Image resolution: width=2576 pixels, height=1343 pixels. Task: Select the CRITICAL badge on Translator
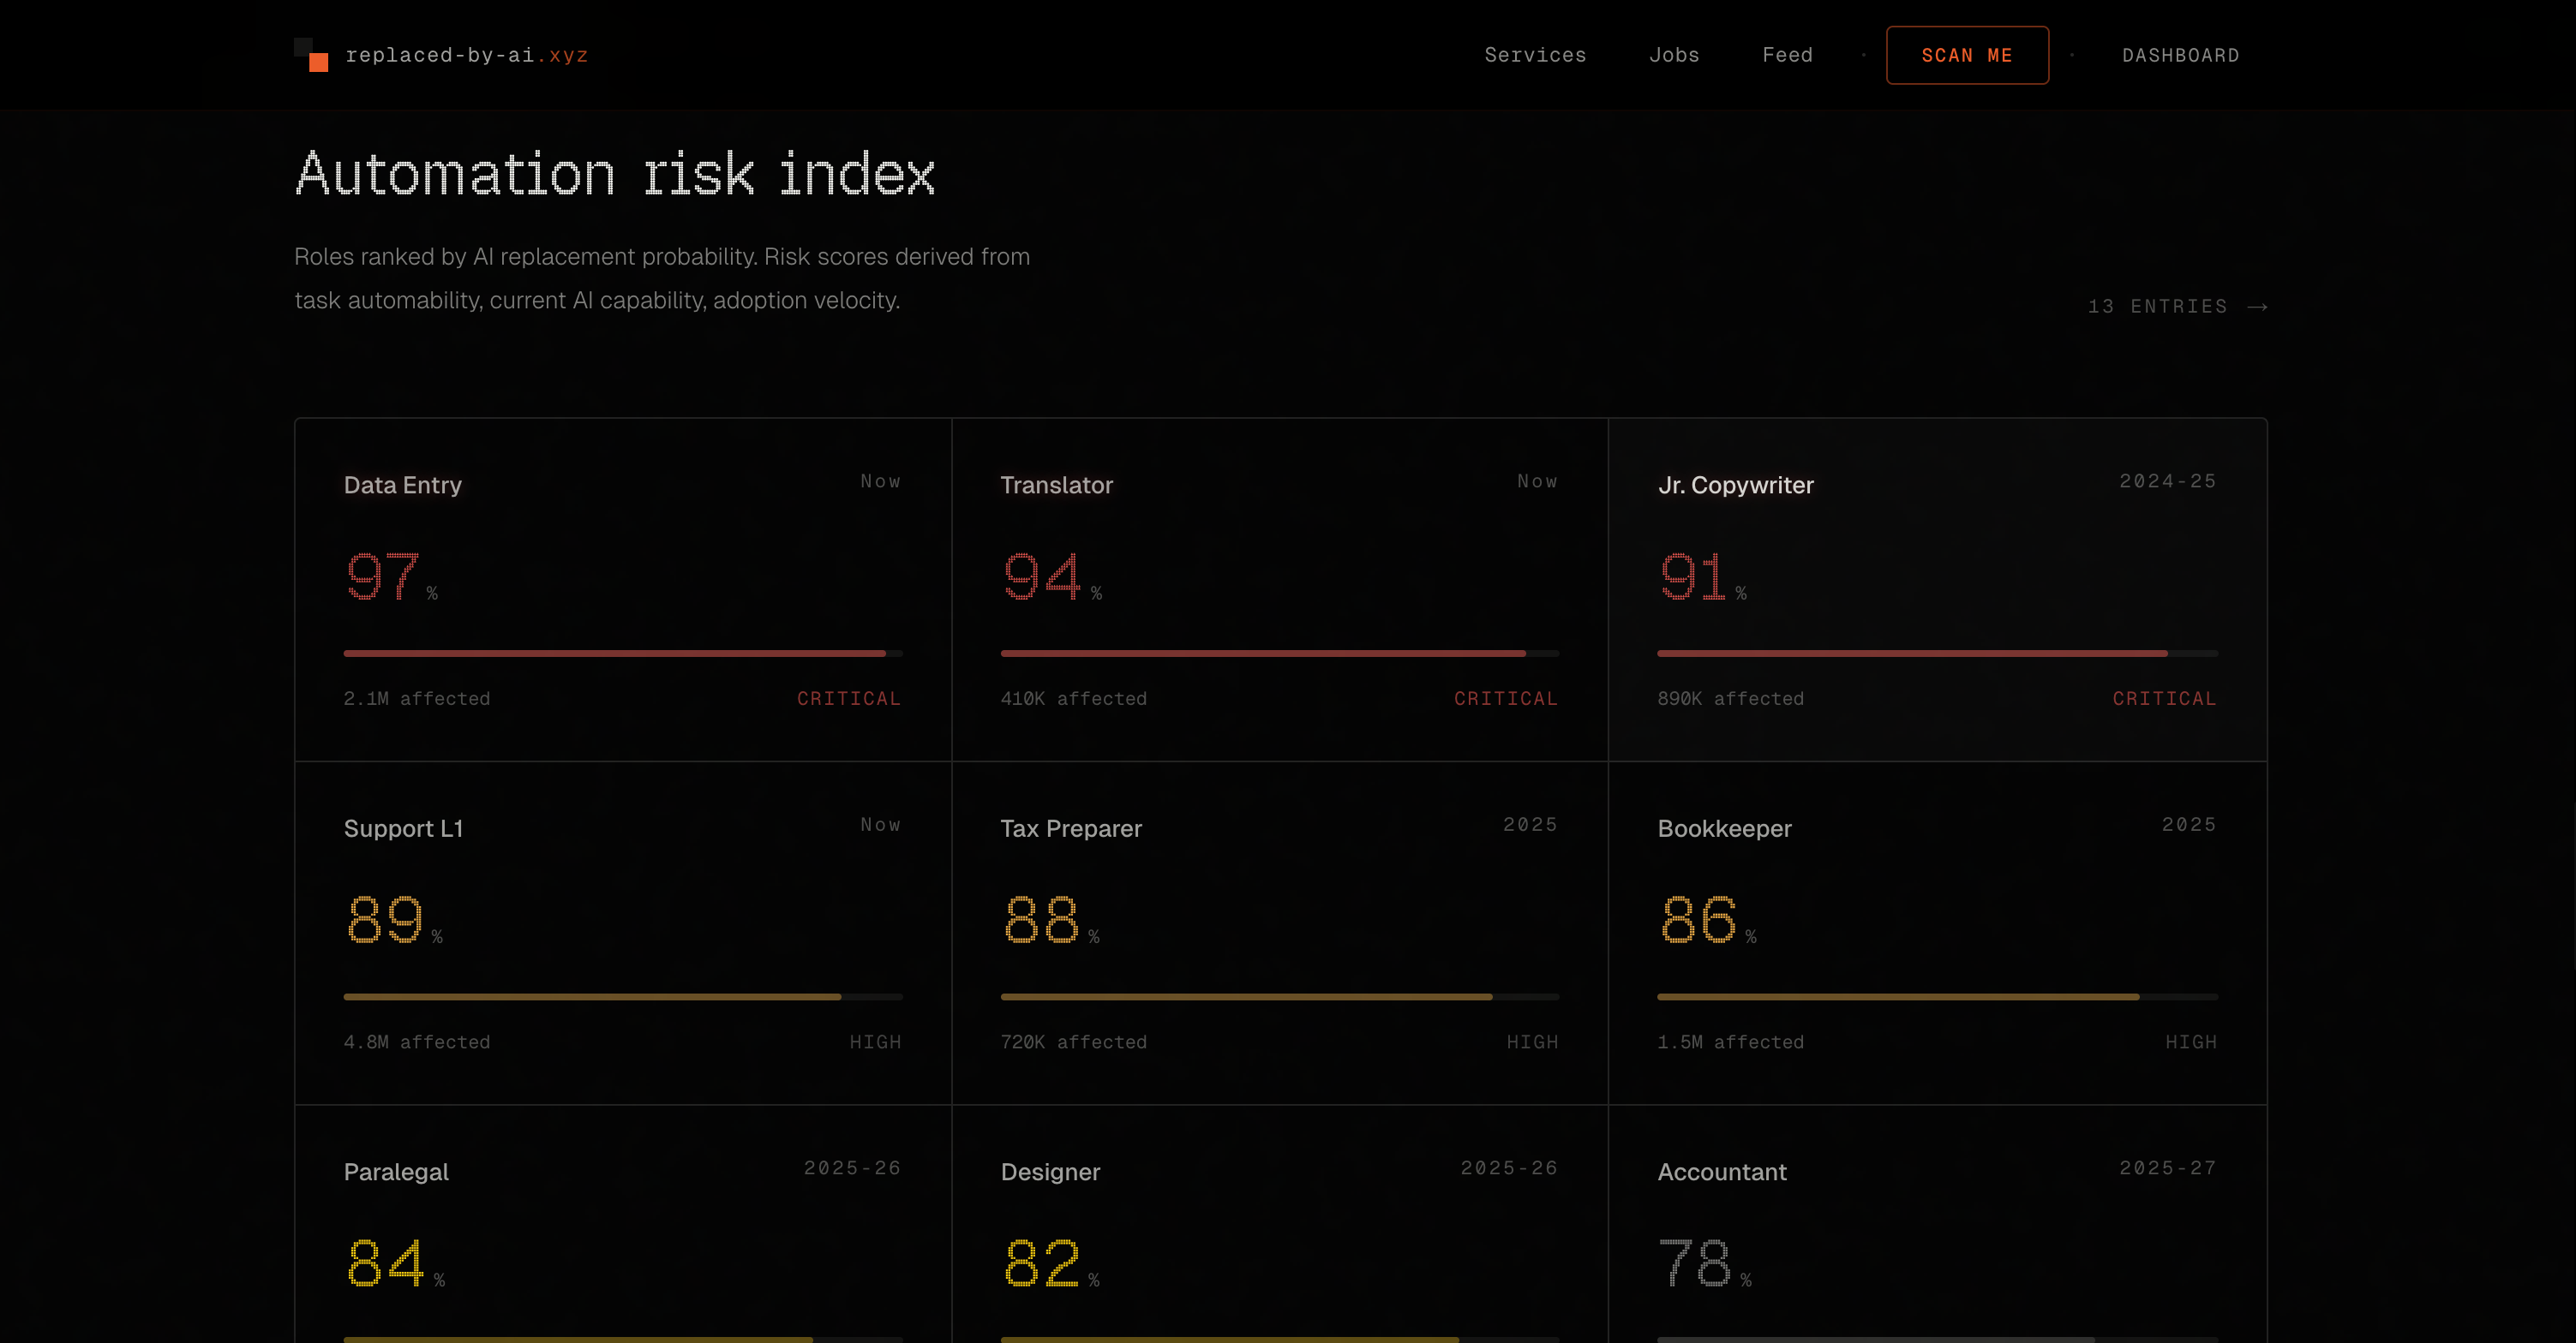click(x=1506, y=699)
